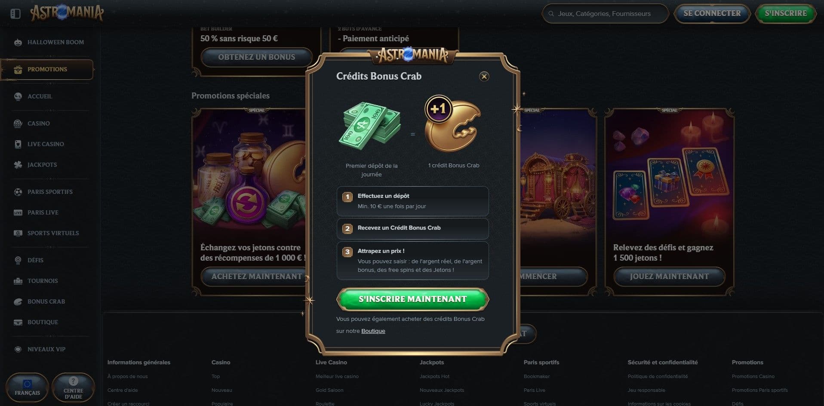Collapse the sidebar using the panel icon
This screenshot has height=406, width=824.
[x=15, y=14]
